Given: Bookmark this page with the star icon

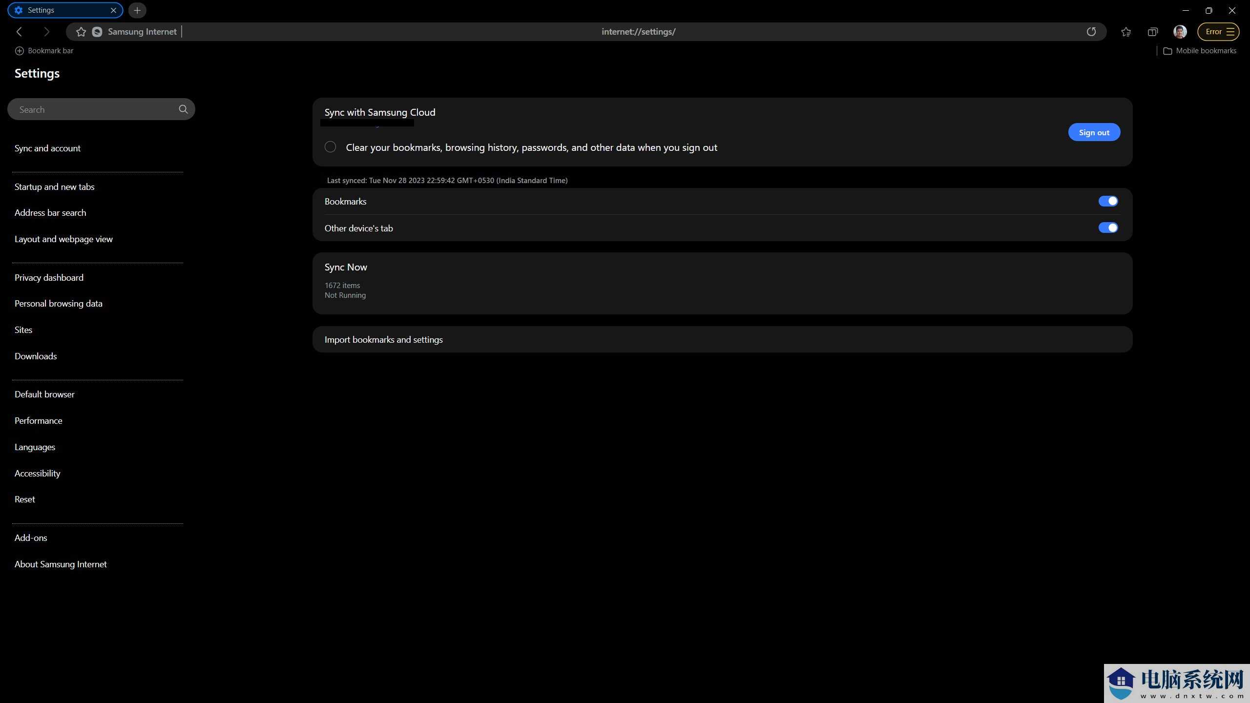Looking at the screenshot, I should [81, 32].
